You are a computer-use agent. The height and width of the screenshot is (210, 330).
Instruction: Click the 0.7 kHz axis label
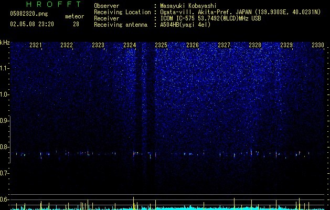[4, 173]
